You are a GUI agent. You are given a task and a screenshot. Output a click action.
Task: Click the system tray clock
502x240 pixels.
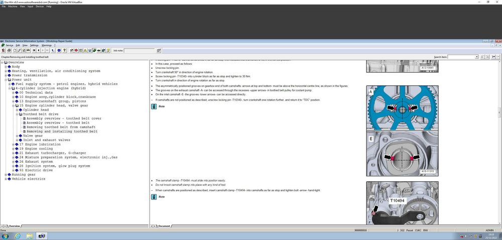[491, 236]
